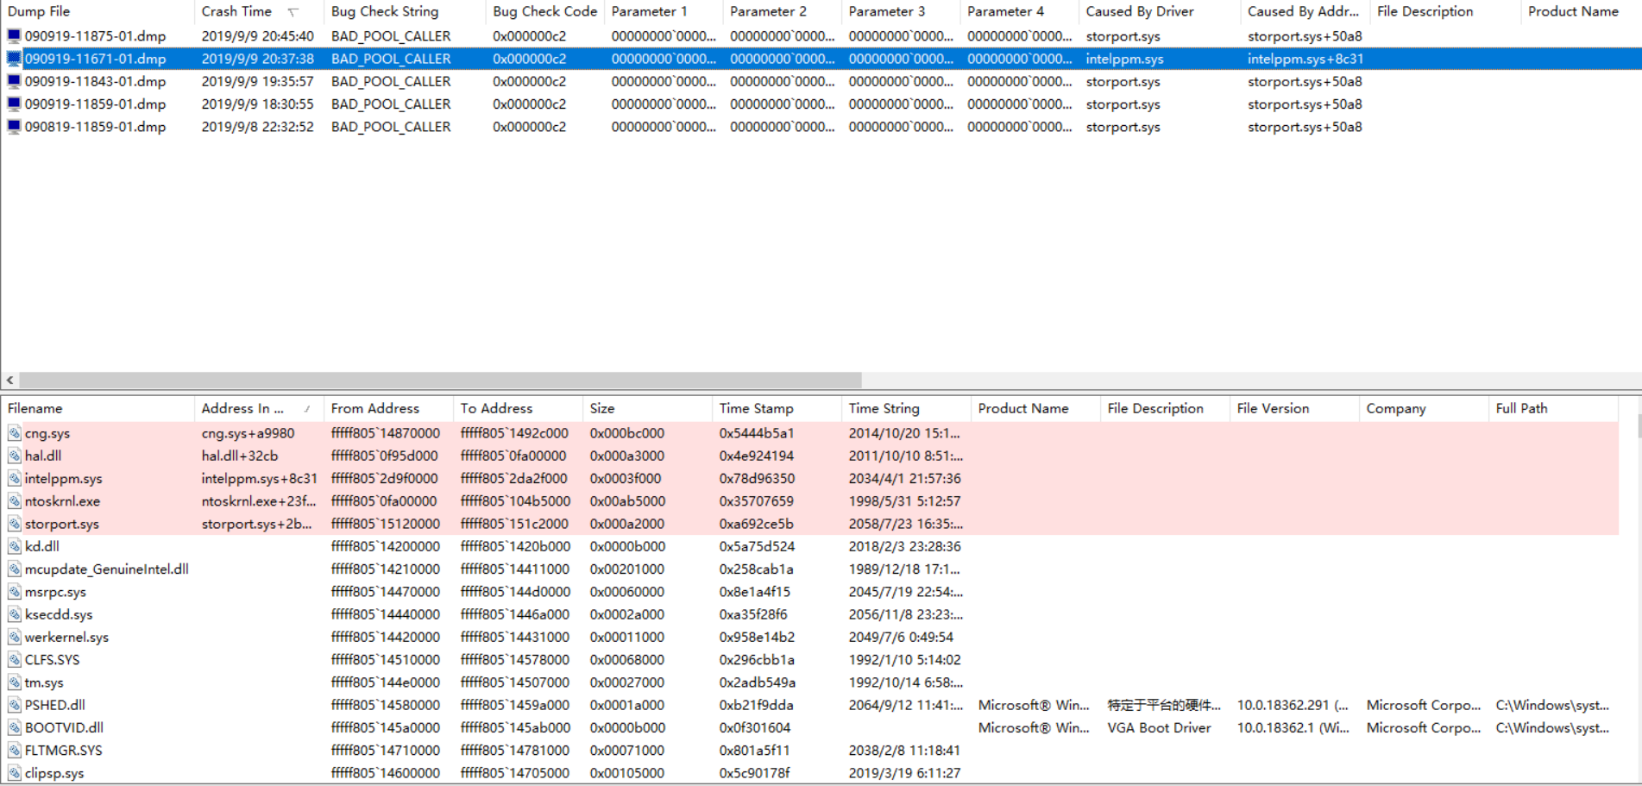Click the blue screen icon of 090919-11671-01.dmp
This screenshot has width=1642, height=786.
[x=13, y=58]
